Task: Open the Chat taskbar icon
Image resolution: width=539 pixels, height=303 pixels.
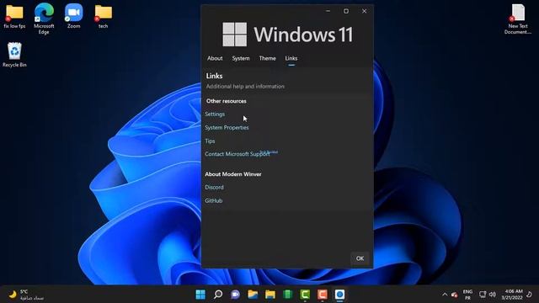Action: click(236, 295)
